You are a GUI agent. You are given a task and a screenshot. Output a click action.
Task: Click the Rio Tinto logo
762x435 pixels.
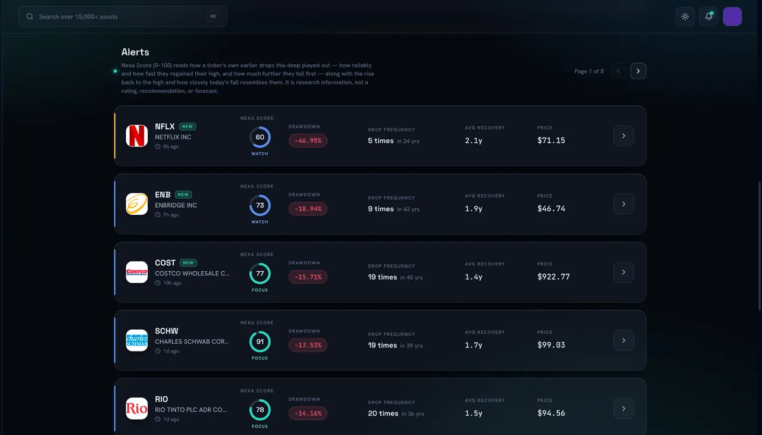coord(137,408)
